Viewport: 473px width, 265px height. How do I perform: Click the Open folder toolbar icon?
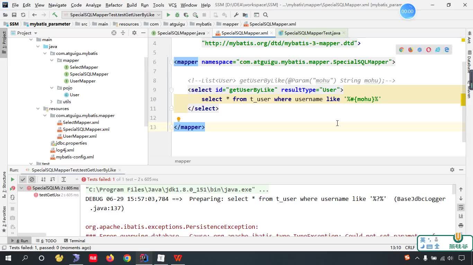(5, 15)
